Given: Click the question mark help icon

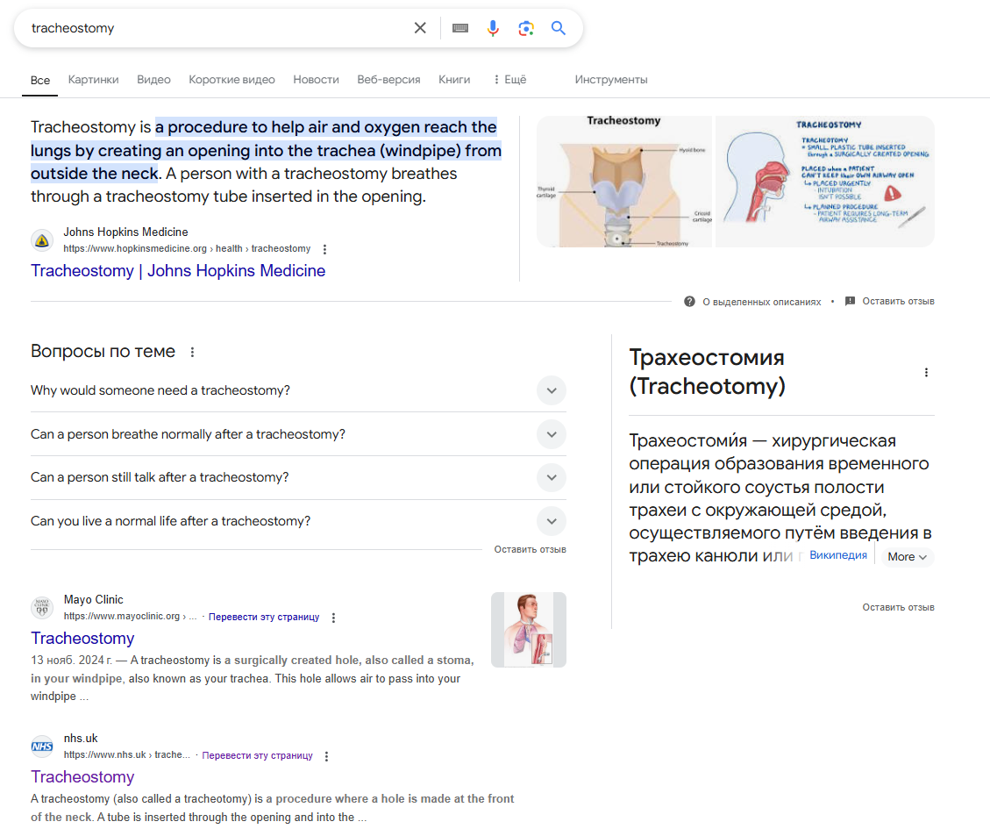Looking at the screenshot, I should (689, 302).
